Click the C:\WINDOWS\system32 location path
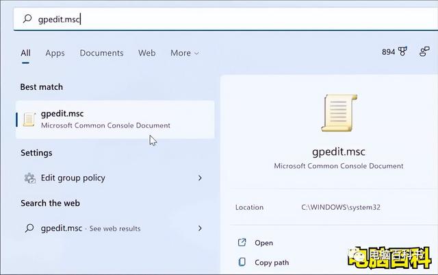Screen dimensions: 438x275 341,207
